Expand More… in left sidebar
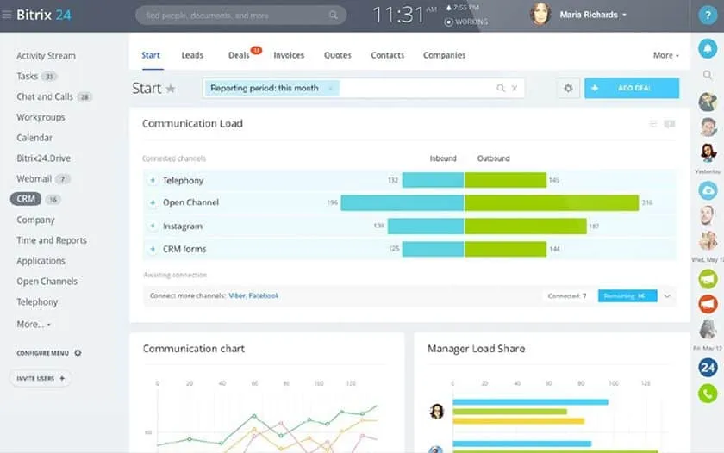Viewport: 724px width, 453px height. [34, 325]
